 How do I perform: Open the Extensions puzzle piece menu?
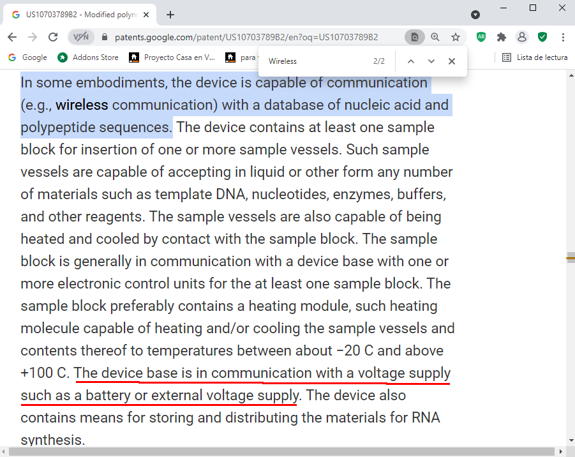click(x=502, y=37)
